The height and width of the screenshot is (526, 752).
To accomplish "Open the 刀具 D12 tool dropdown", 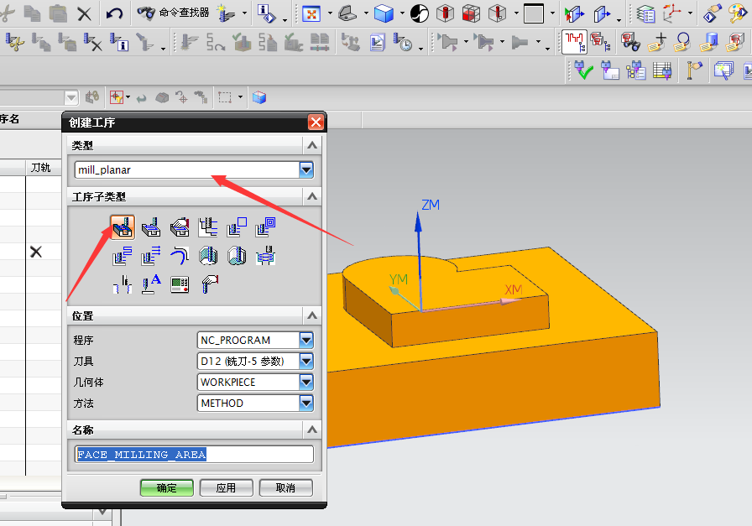I will 306,361.
